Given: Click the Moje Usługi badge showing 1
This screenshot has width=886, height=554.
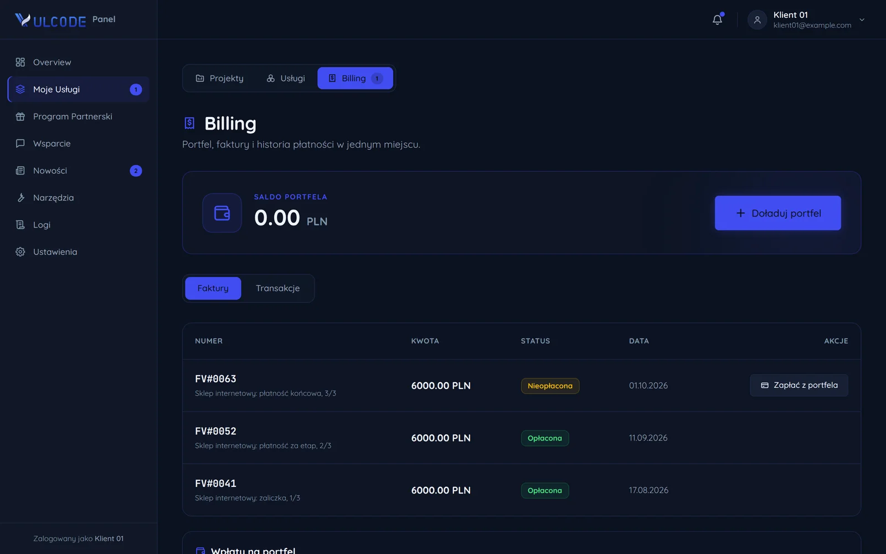Looking at the screenshot, I should [136, 90].
